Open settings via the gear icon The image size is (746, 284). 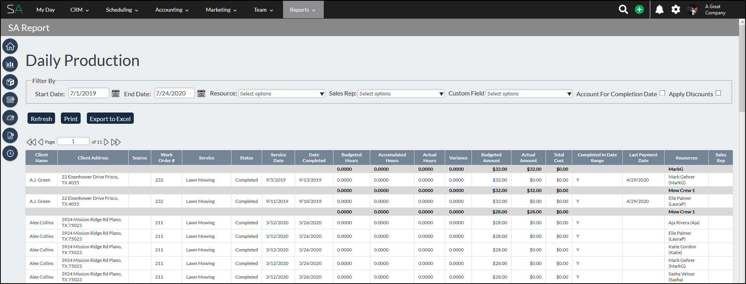[x=675, y=10]
